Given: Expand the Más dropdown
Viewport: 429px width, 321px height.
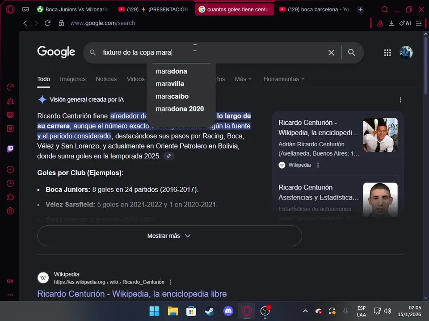Looking at the screenshot, I should 243,79.
